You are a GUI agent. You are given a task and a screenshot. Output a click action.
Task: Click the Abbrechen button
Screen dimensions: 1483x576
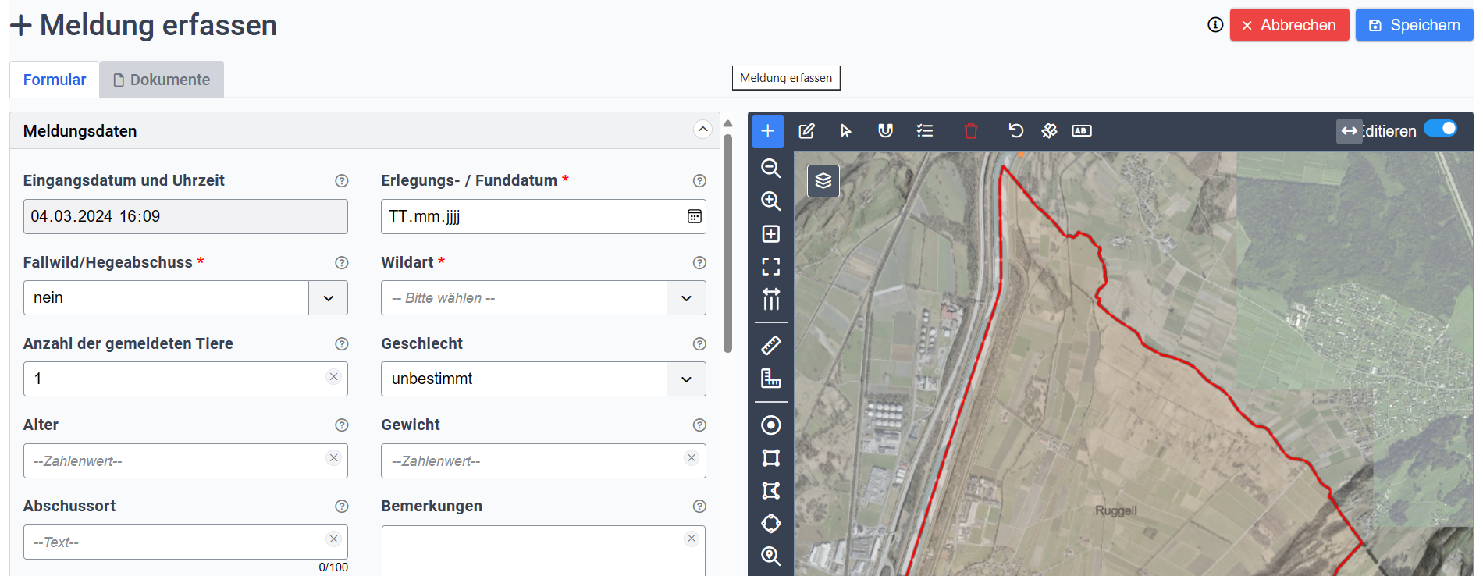click(x=1289, y=25)
